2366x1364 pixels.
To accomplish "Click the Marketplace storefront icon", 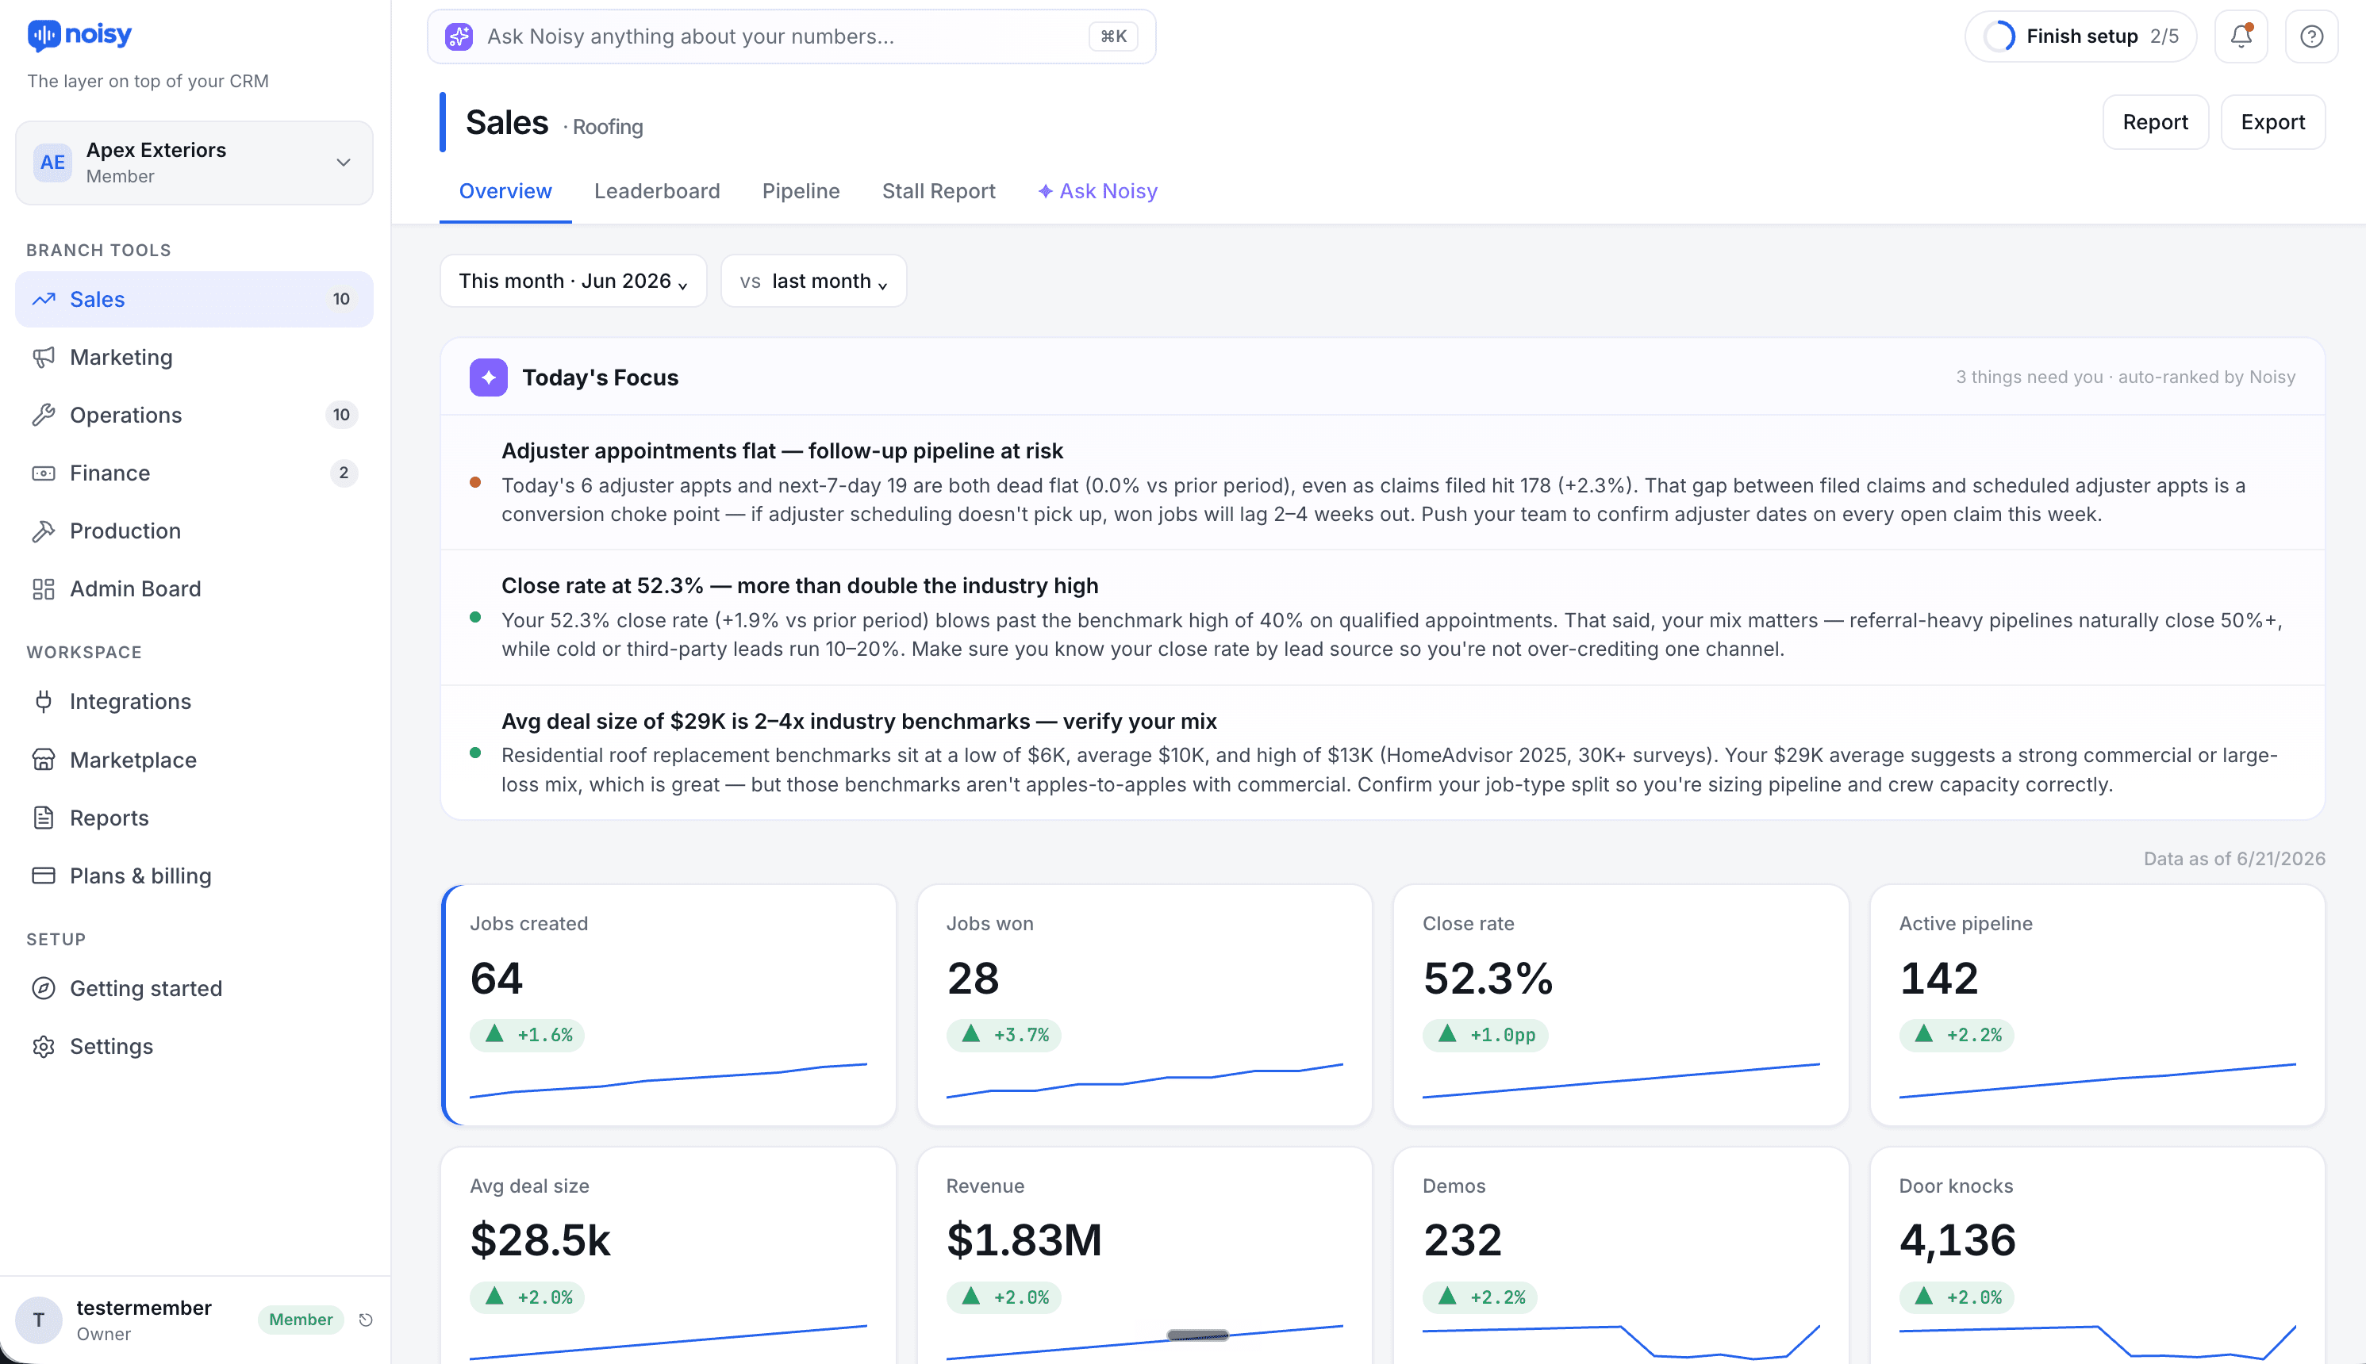I will pos(44,760).
